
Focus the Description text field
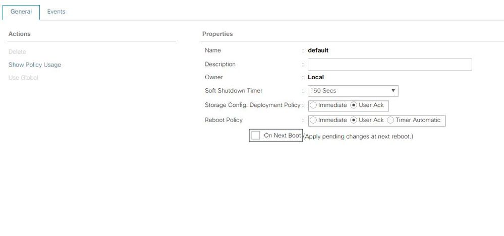[x=389, y=64]
